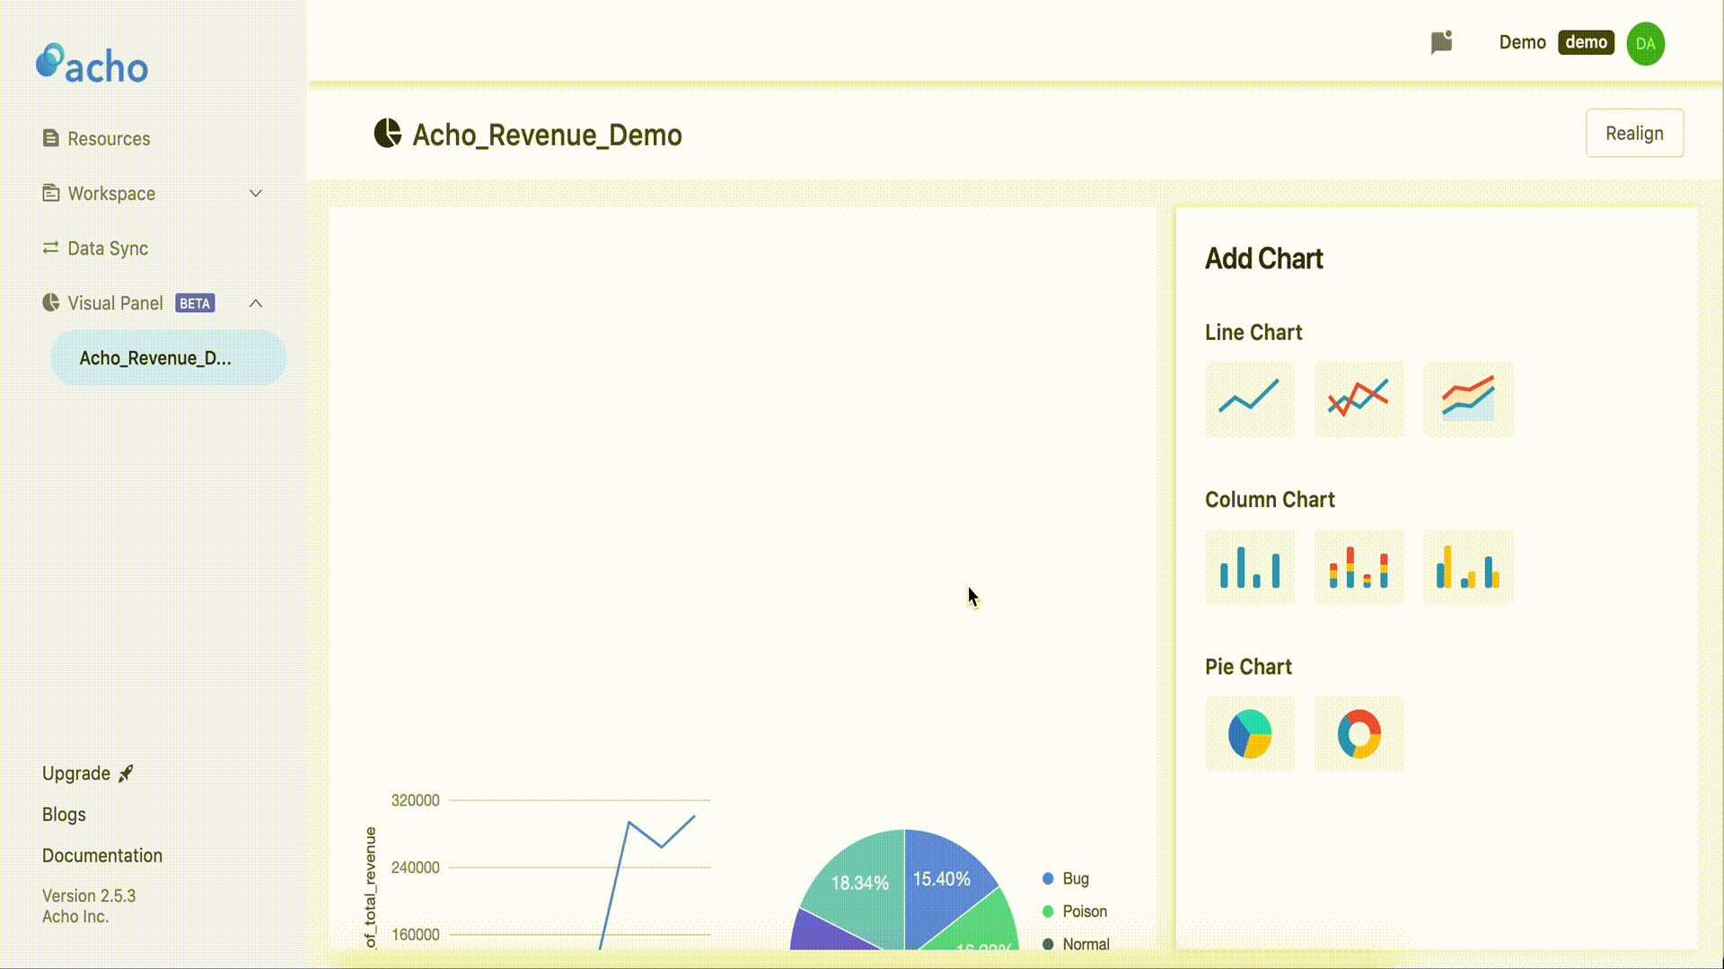Click the Version 2.5.3 text
Screen dimensions: 1724x969
point(89,895)
